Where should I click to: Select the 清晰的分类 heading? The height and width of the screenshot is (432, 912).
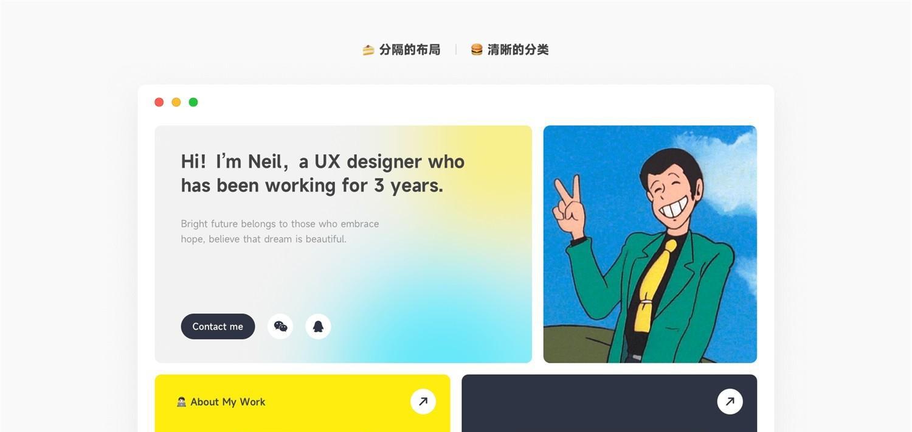(x=518, y=50)
